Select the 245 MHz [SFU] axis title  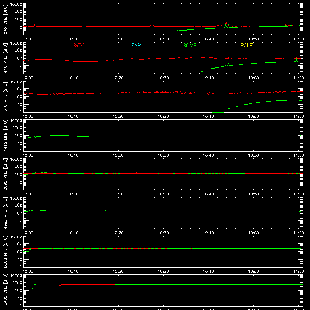[5, 19]
